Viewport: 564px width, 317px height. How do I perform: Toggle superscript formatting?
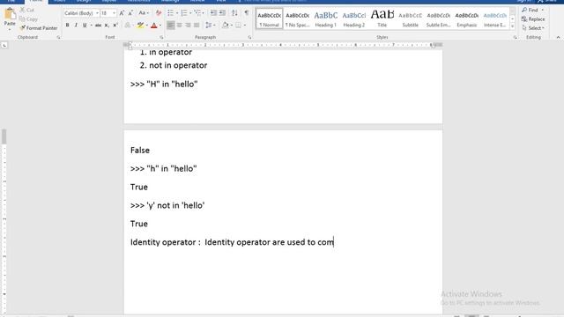[x=115, y=26]
